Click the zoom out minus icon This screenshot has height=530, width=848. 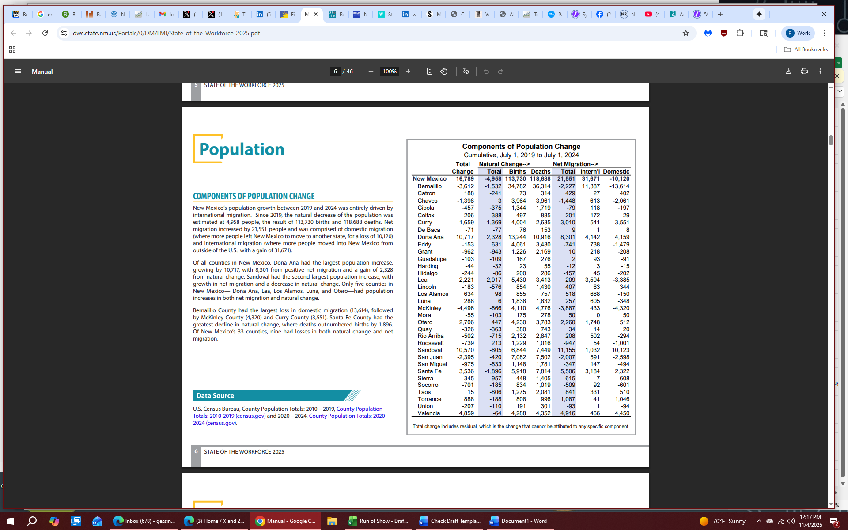click(371, 71)
